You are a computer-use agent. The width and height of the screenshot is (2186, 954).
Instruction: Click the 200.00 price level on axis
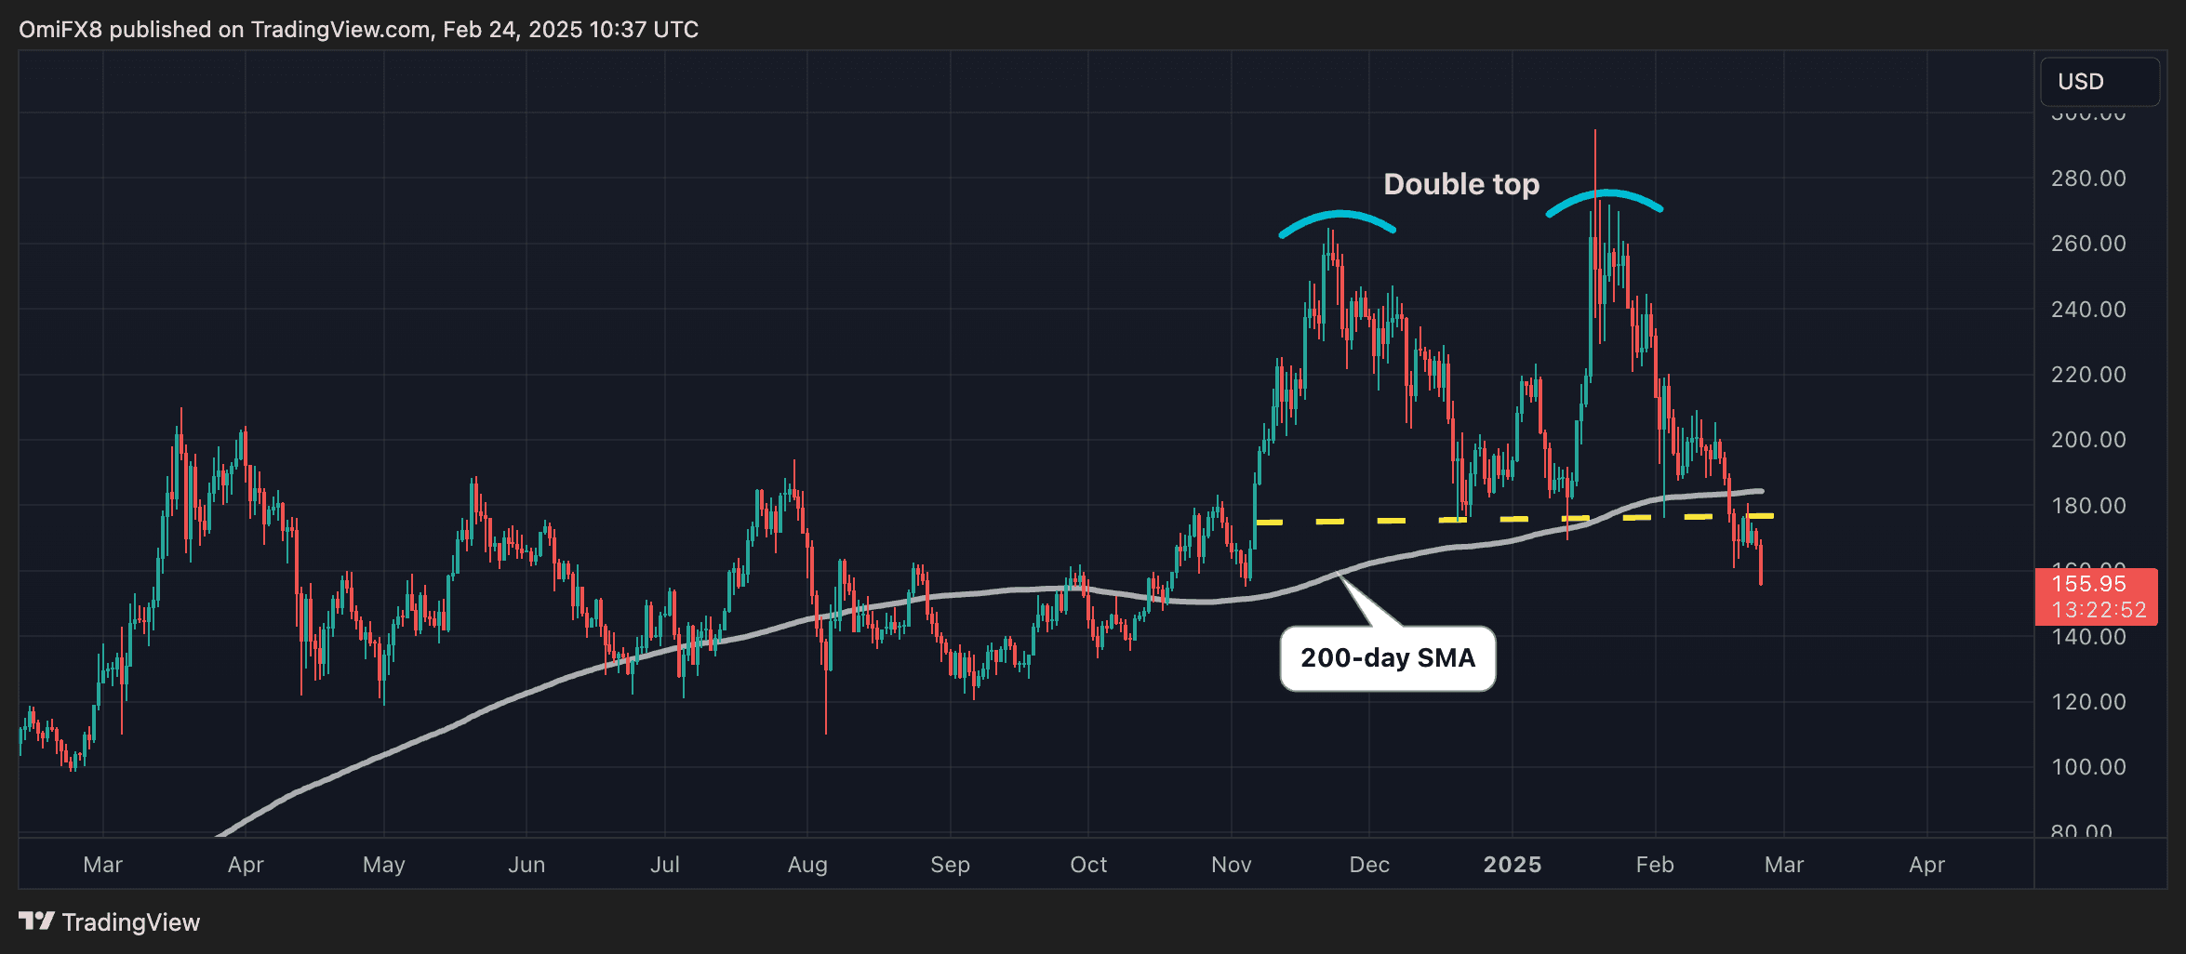pos(2088,440)
